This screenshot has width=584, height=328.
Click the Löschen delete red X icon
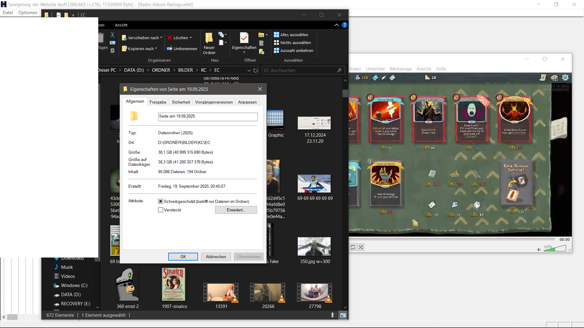click(170, 38)
